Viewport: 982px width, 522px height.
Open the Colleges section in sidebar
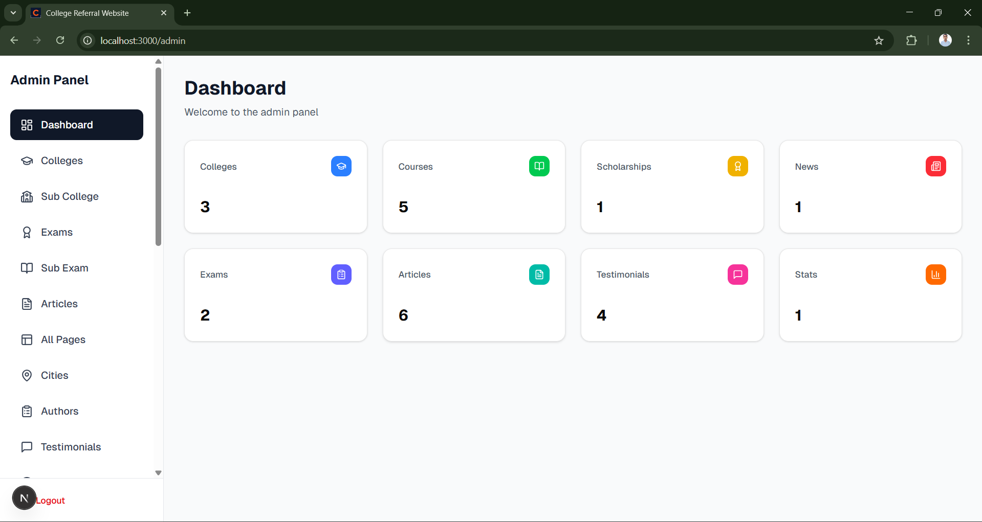tap(61, 161)
